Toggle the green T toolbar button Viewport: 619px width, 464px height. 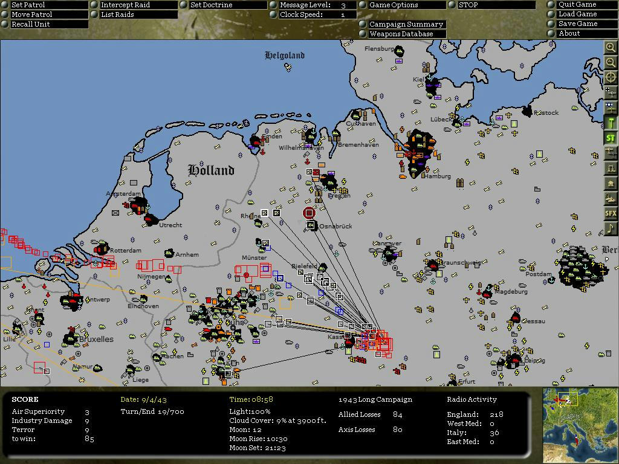click(611, 123)
